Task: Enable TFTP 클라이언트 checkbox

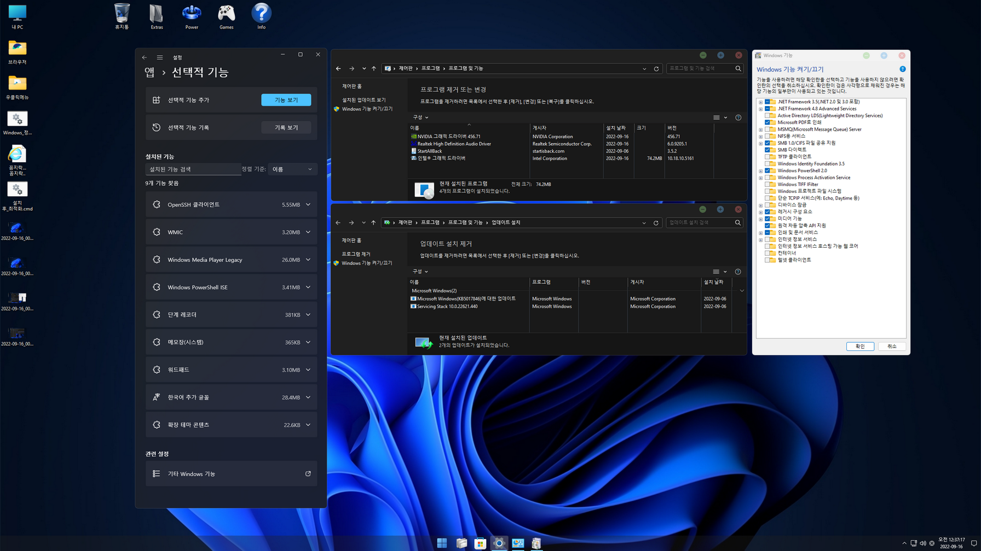Action: (x=768, y=157)
